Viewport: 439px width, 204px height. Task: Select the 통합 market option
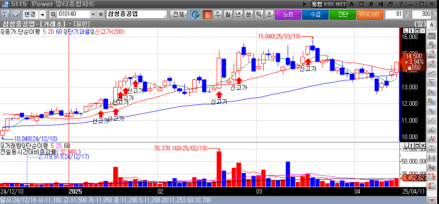[x=317, y=4]
